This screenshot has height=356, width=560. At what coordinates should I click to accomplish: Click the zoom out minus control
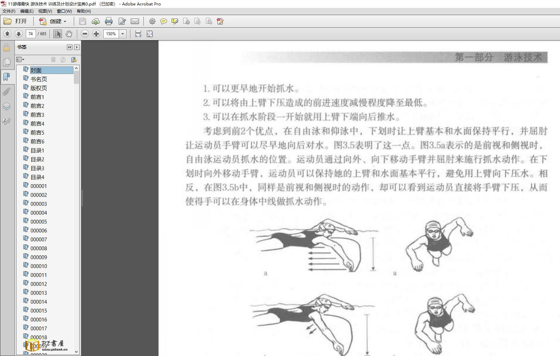click(x=84, y=34)
